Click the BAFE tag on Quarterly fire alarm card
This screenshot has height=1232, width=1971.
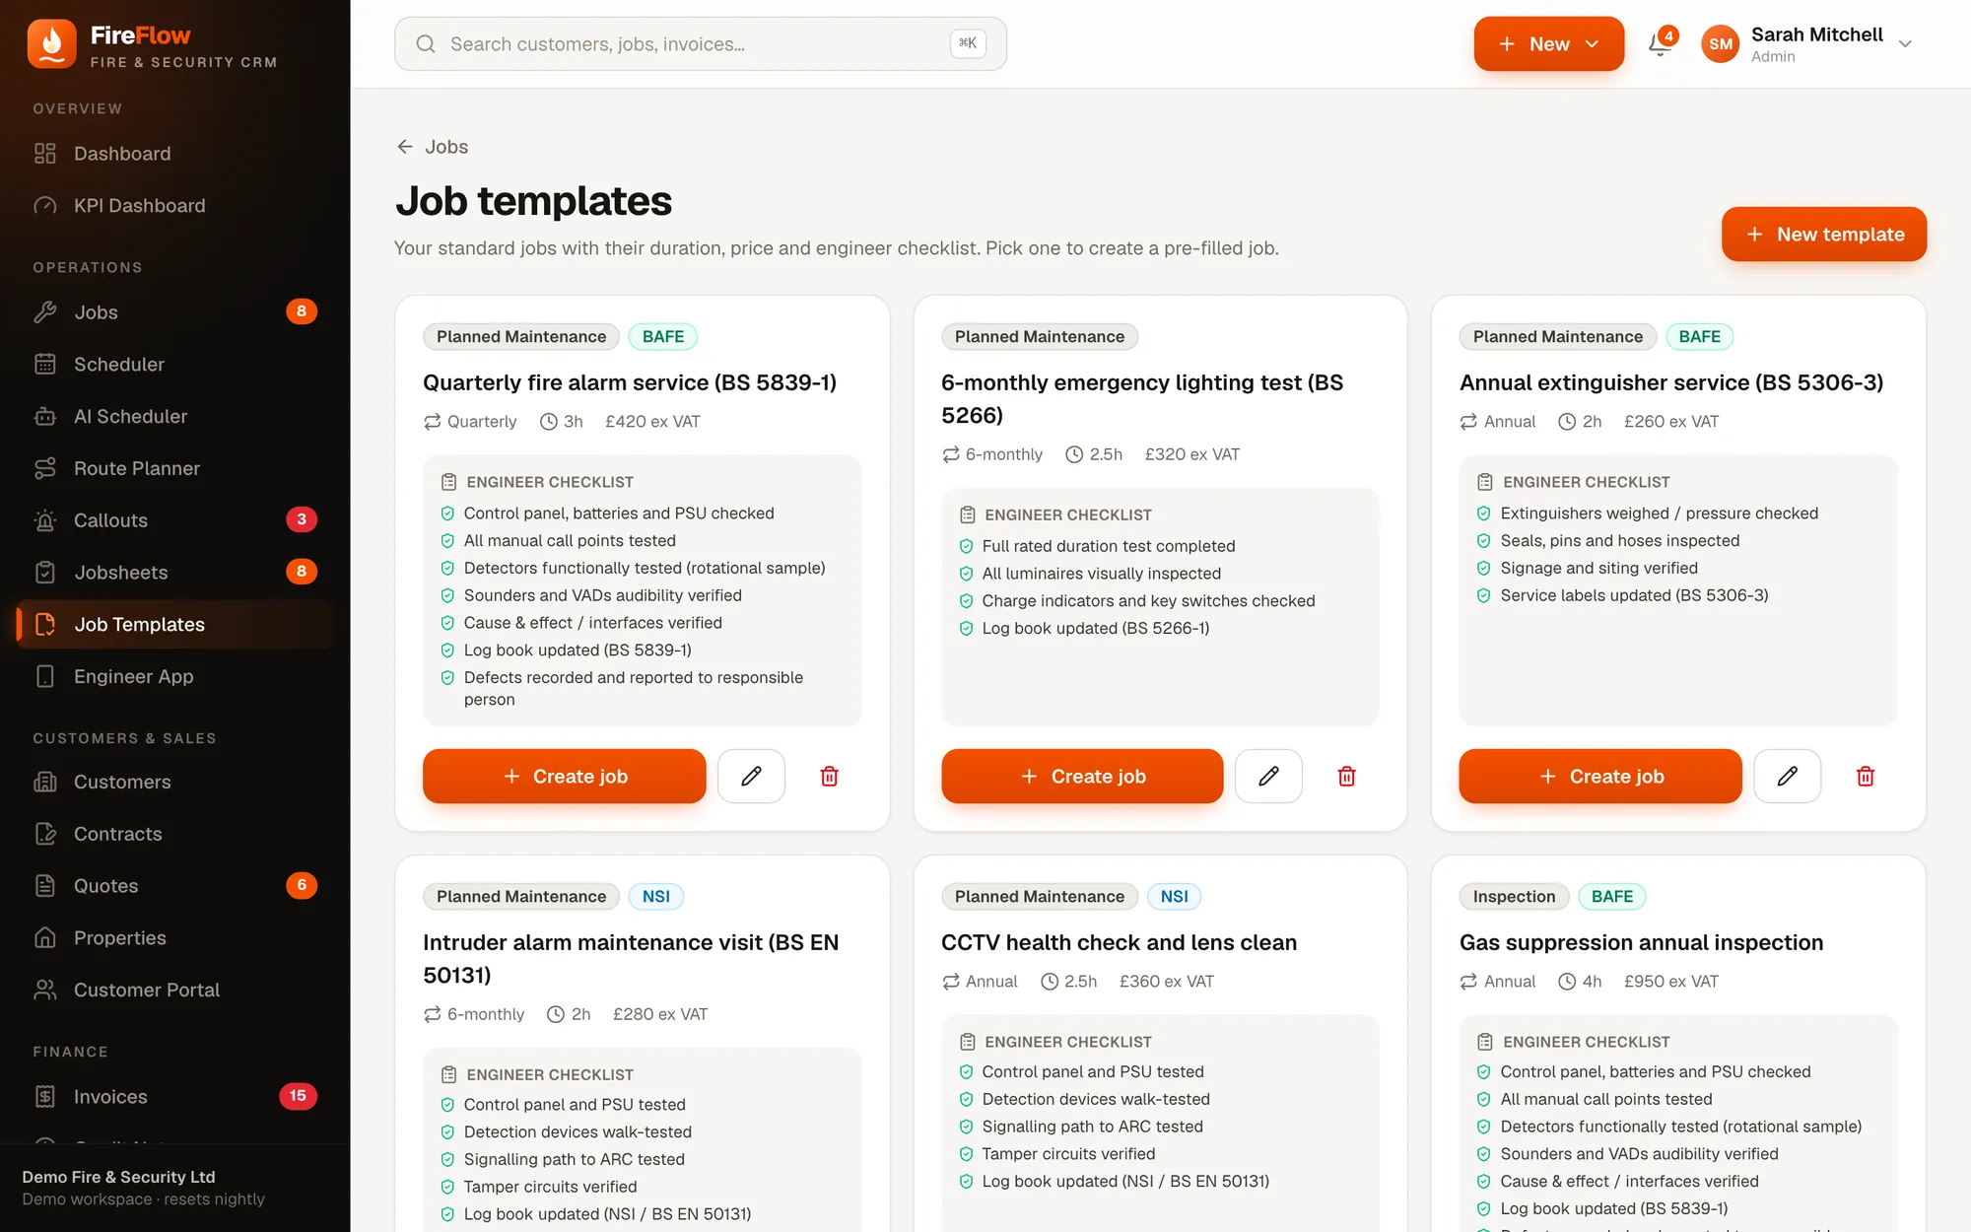663,337
